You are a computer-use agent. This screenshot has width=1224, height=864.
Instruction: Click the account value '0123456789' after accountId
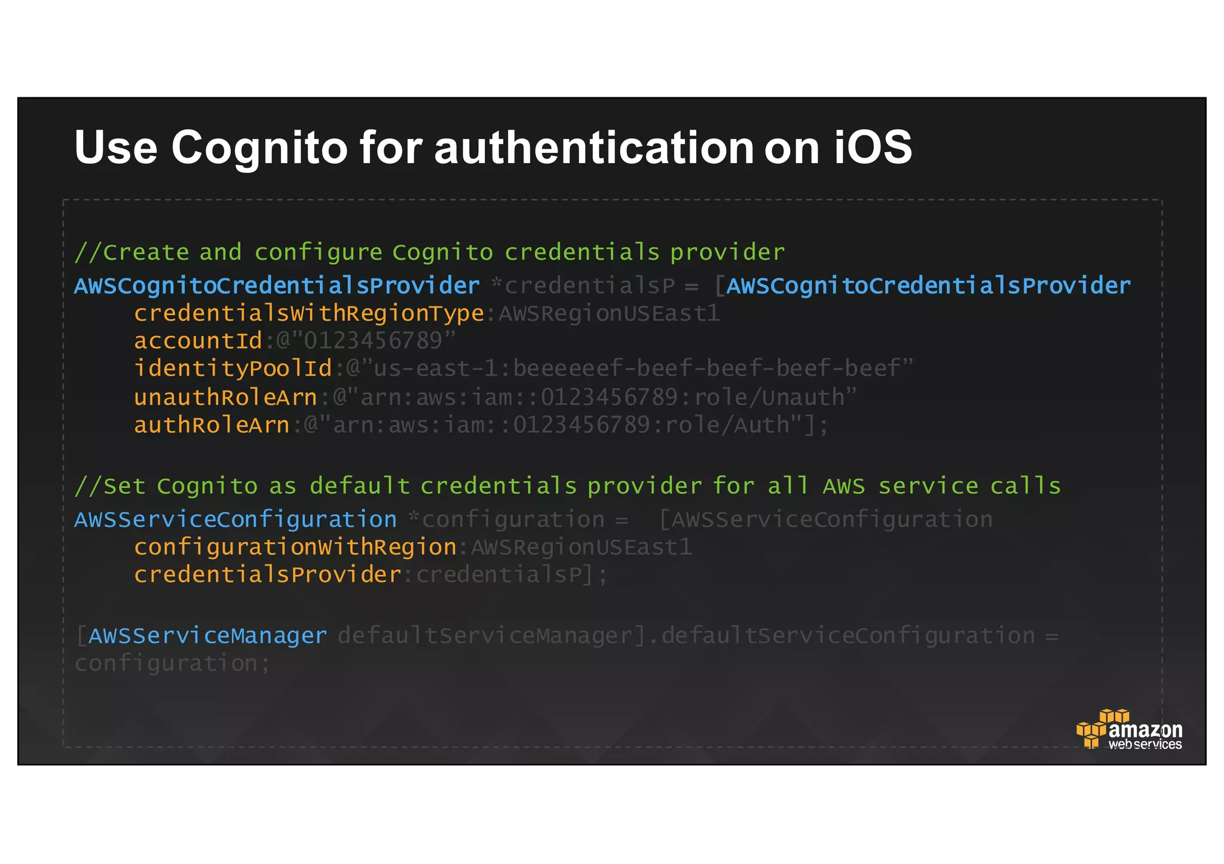coord(373,341)
